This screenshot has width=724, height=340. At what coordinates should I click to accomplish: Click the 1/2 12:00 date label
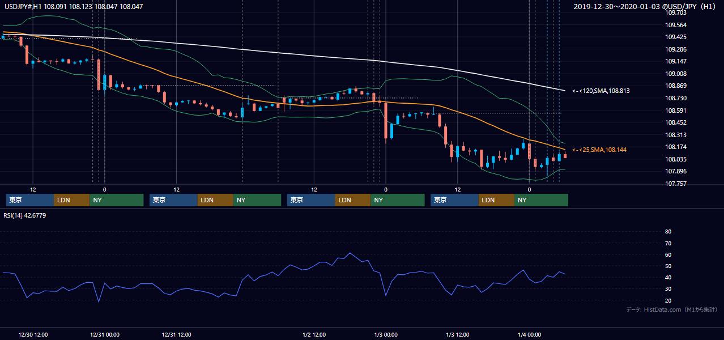click(314, 334)
